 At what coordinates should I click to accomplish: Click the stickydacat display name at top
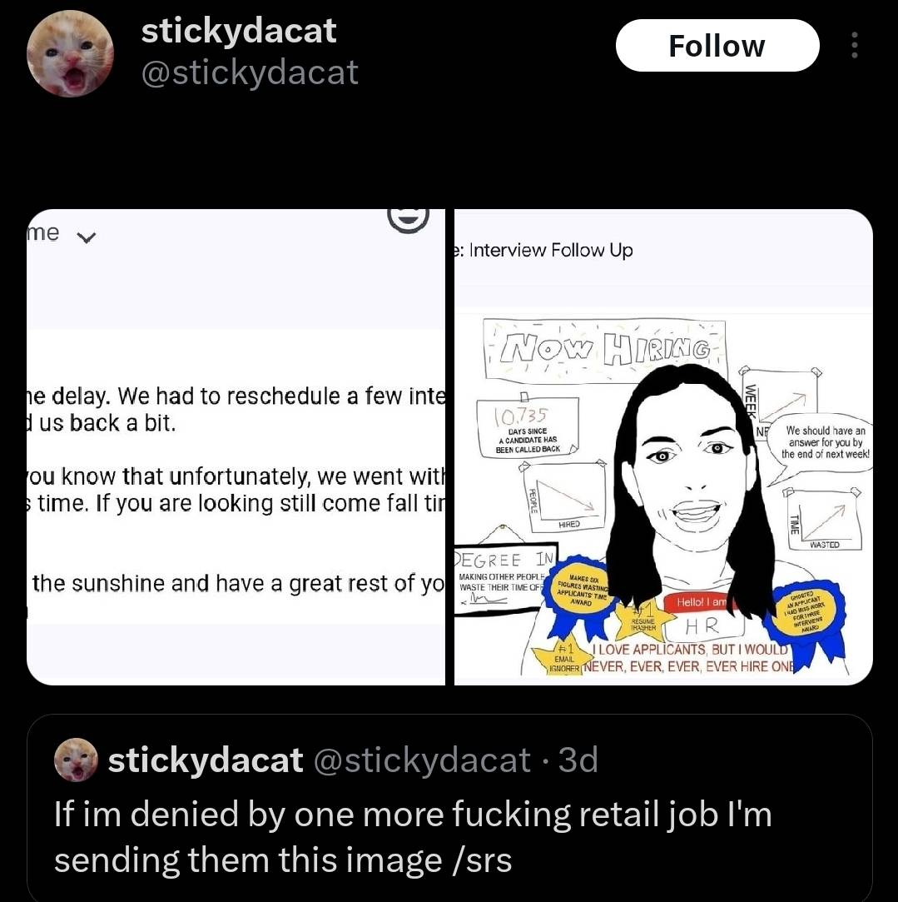(x=239, y=31)
